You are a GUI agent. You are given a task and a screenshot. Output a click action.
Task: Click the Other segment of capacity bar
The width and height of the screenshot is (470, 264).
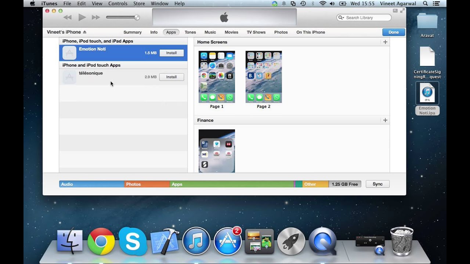point(315,184)
